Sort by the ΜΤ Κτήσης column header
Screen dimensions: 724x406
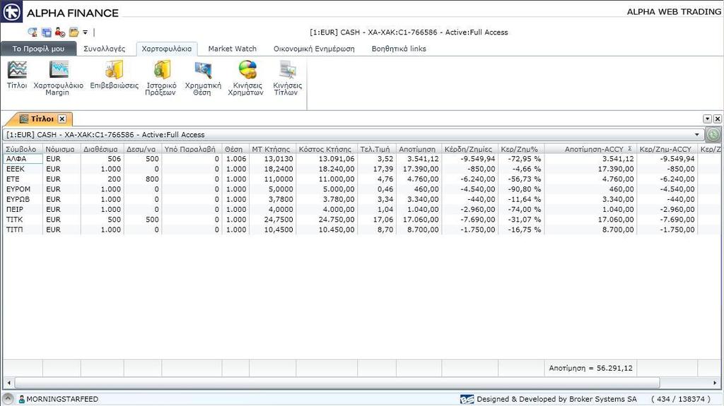tap(272, 149)
